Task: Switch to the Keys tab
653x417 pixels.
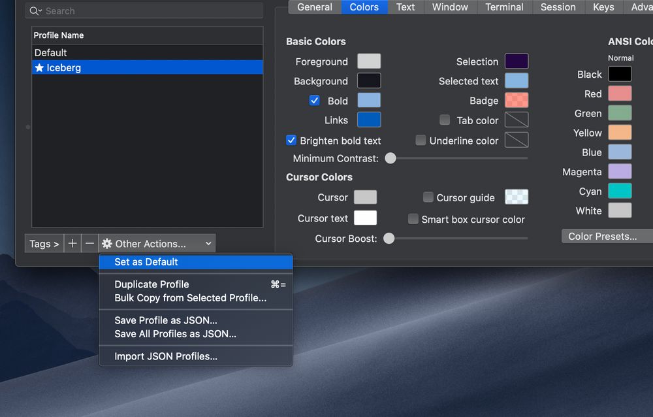Action: click(x=603, y=7)
